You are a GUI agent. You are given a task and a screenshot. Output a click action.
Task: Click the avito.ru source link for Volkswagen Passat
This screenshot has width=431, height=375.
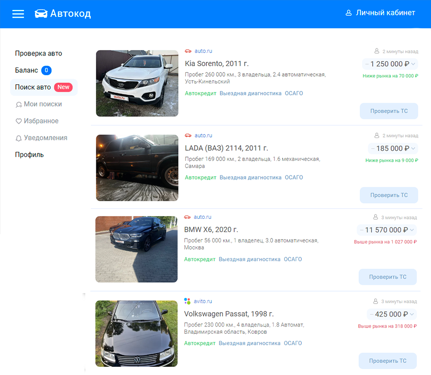(x=203, y=301)
